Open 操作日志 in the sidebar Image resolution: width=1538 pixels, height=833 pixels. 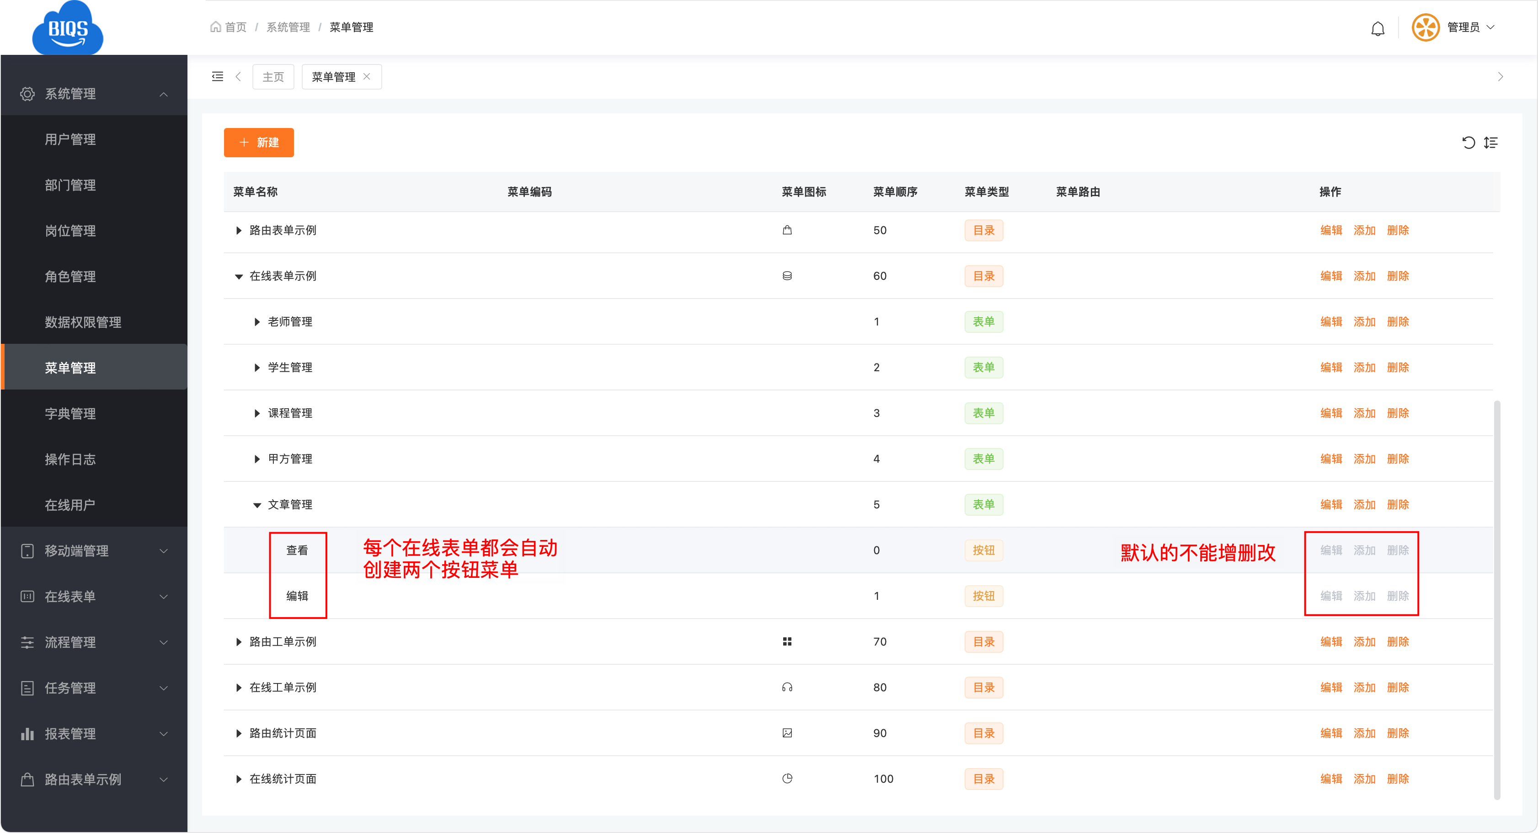click(94, 459)
